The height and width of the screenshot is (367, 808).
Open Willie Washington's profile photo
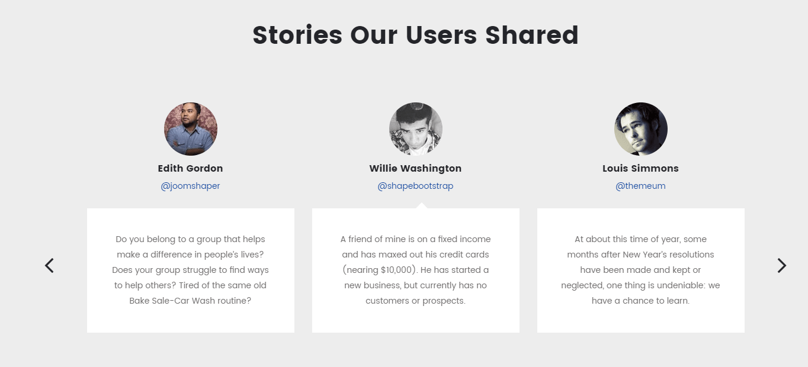416,129
